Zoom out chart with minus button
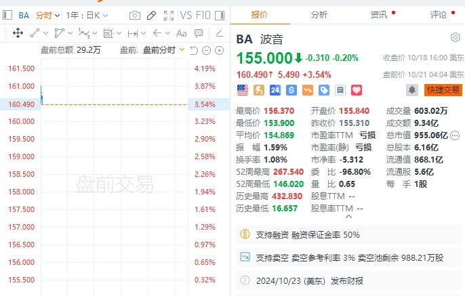The height and width of the screenshot is (296, 465). (x=206, y=51)
